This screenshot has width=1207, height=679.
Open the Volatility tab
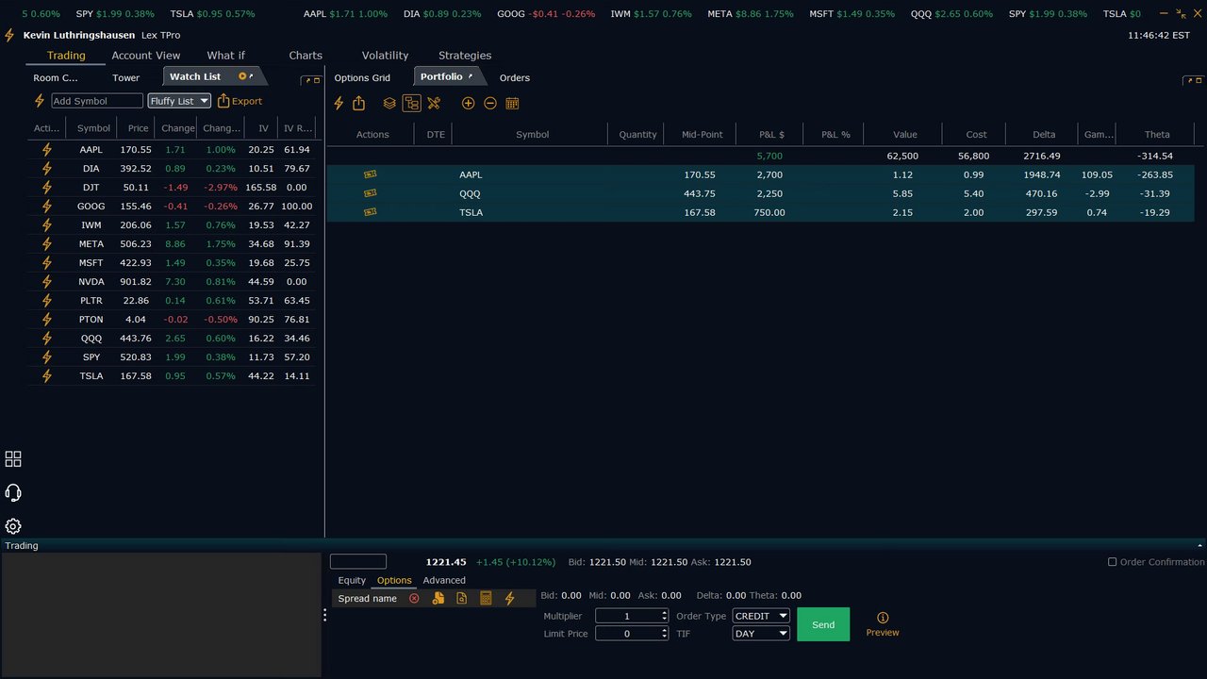click(385, 56)
